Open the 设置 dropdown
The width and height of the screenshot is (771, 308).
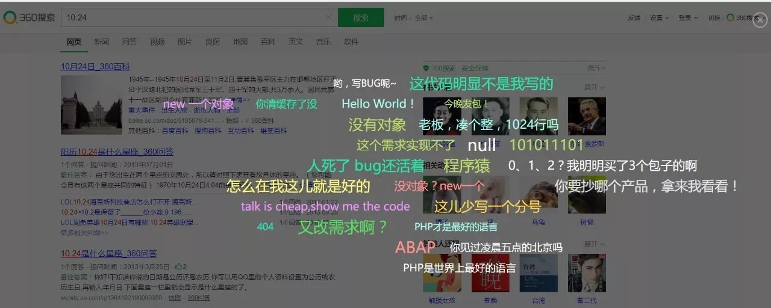point(659,18)
